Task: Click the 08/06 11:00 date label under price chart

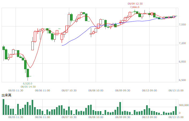Action: [42, 90]
